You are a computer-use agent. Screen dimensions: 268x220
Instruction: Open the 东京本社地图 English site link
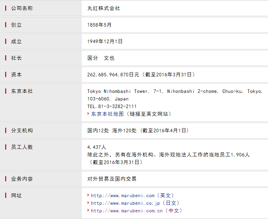131,114
